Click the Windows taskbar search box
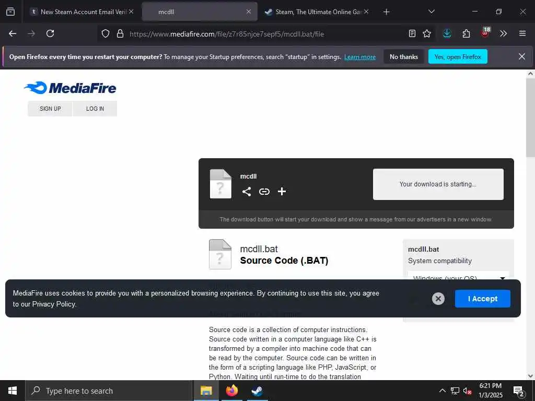 [x=109, y=391]
